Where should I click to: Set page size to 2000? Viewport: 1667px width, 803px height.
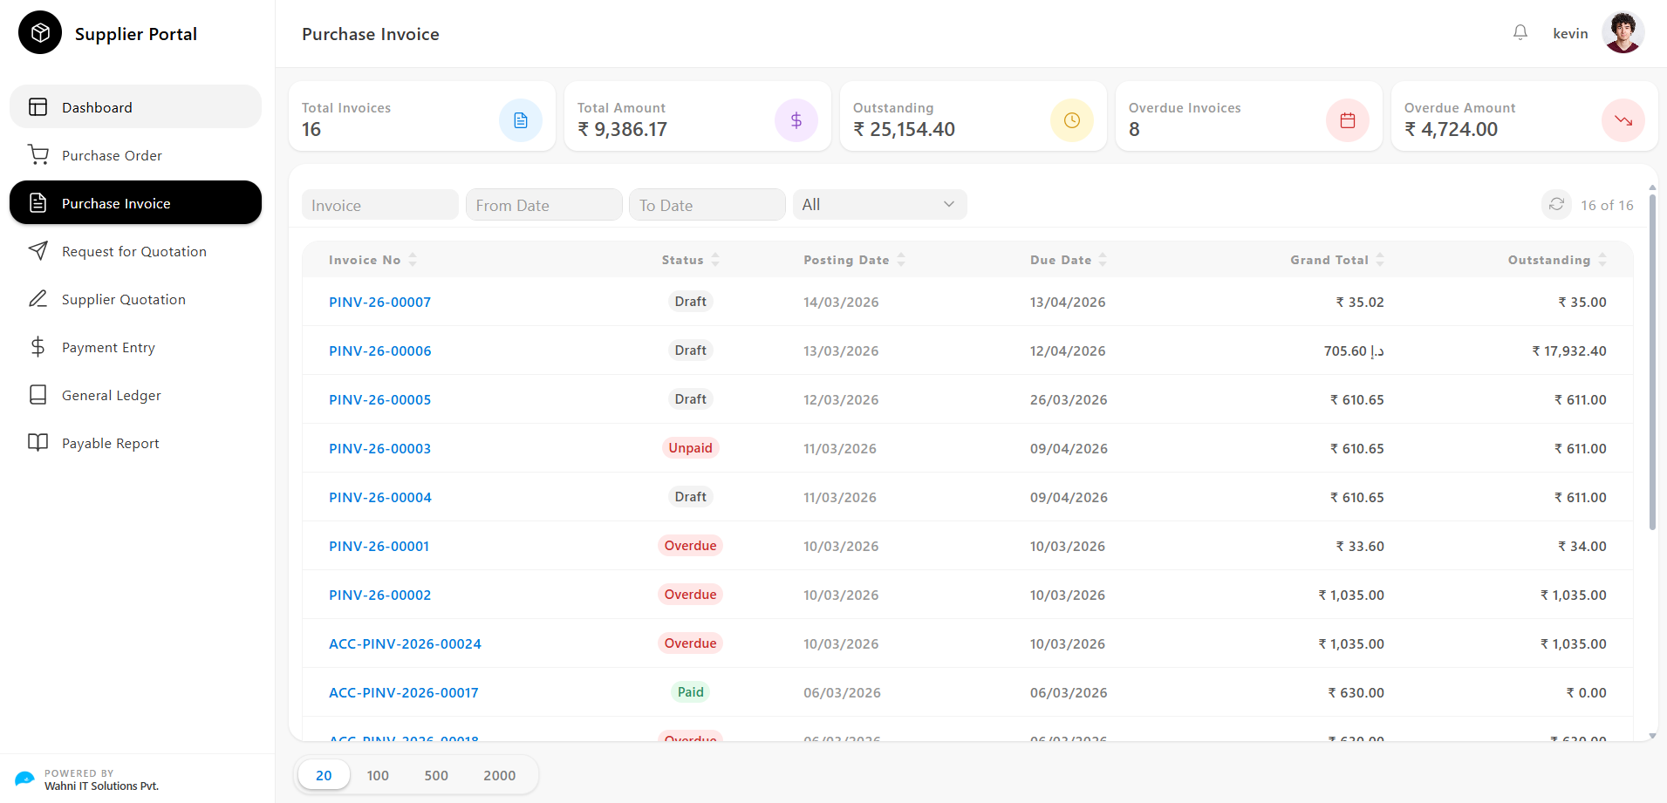499,775
